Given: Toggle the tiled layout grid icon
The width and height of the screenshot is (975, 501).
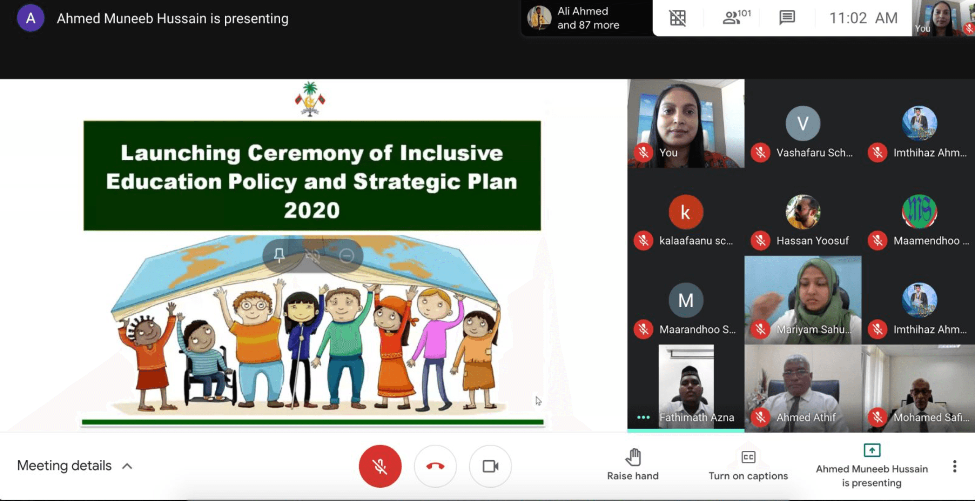Looking at the screenshot, I should (x=677, y=18).
